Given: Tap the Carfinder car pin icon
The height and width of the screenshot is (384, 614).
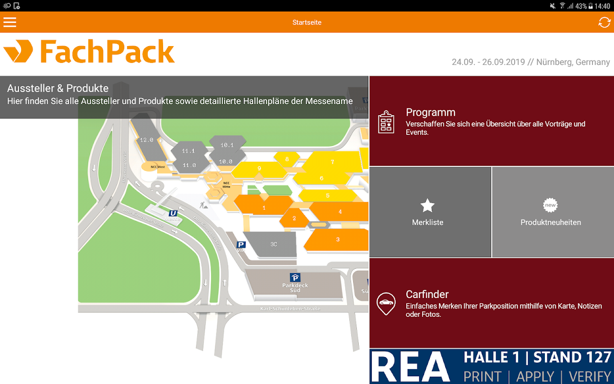Looking at the screenshot, I should pyautogui.click(x=386, y=304).
